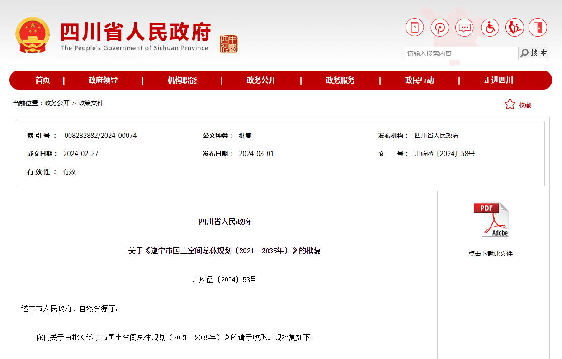The width and height of the screenshot is (562, 359).
Task: Click the wheelchair accessibility icon
Action: coord(490,28)
